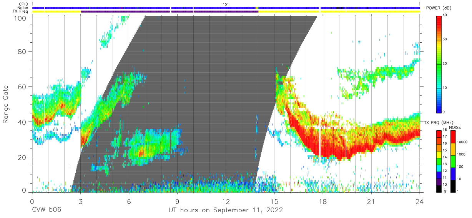Click the purple section of TX Freq strip

[x=169, y=12]
